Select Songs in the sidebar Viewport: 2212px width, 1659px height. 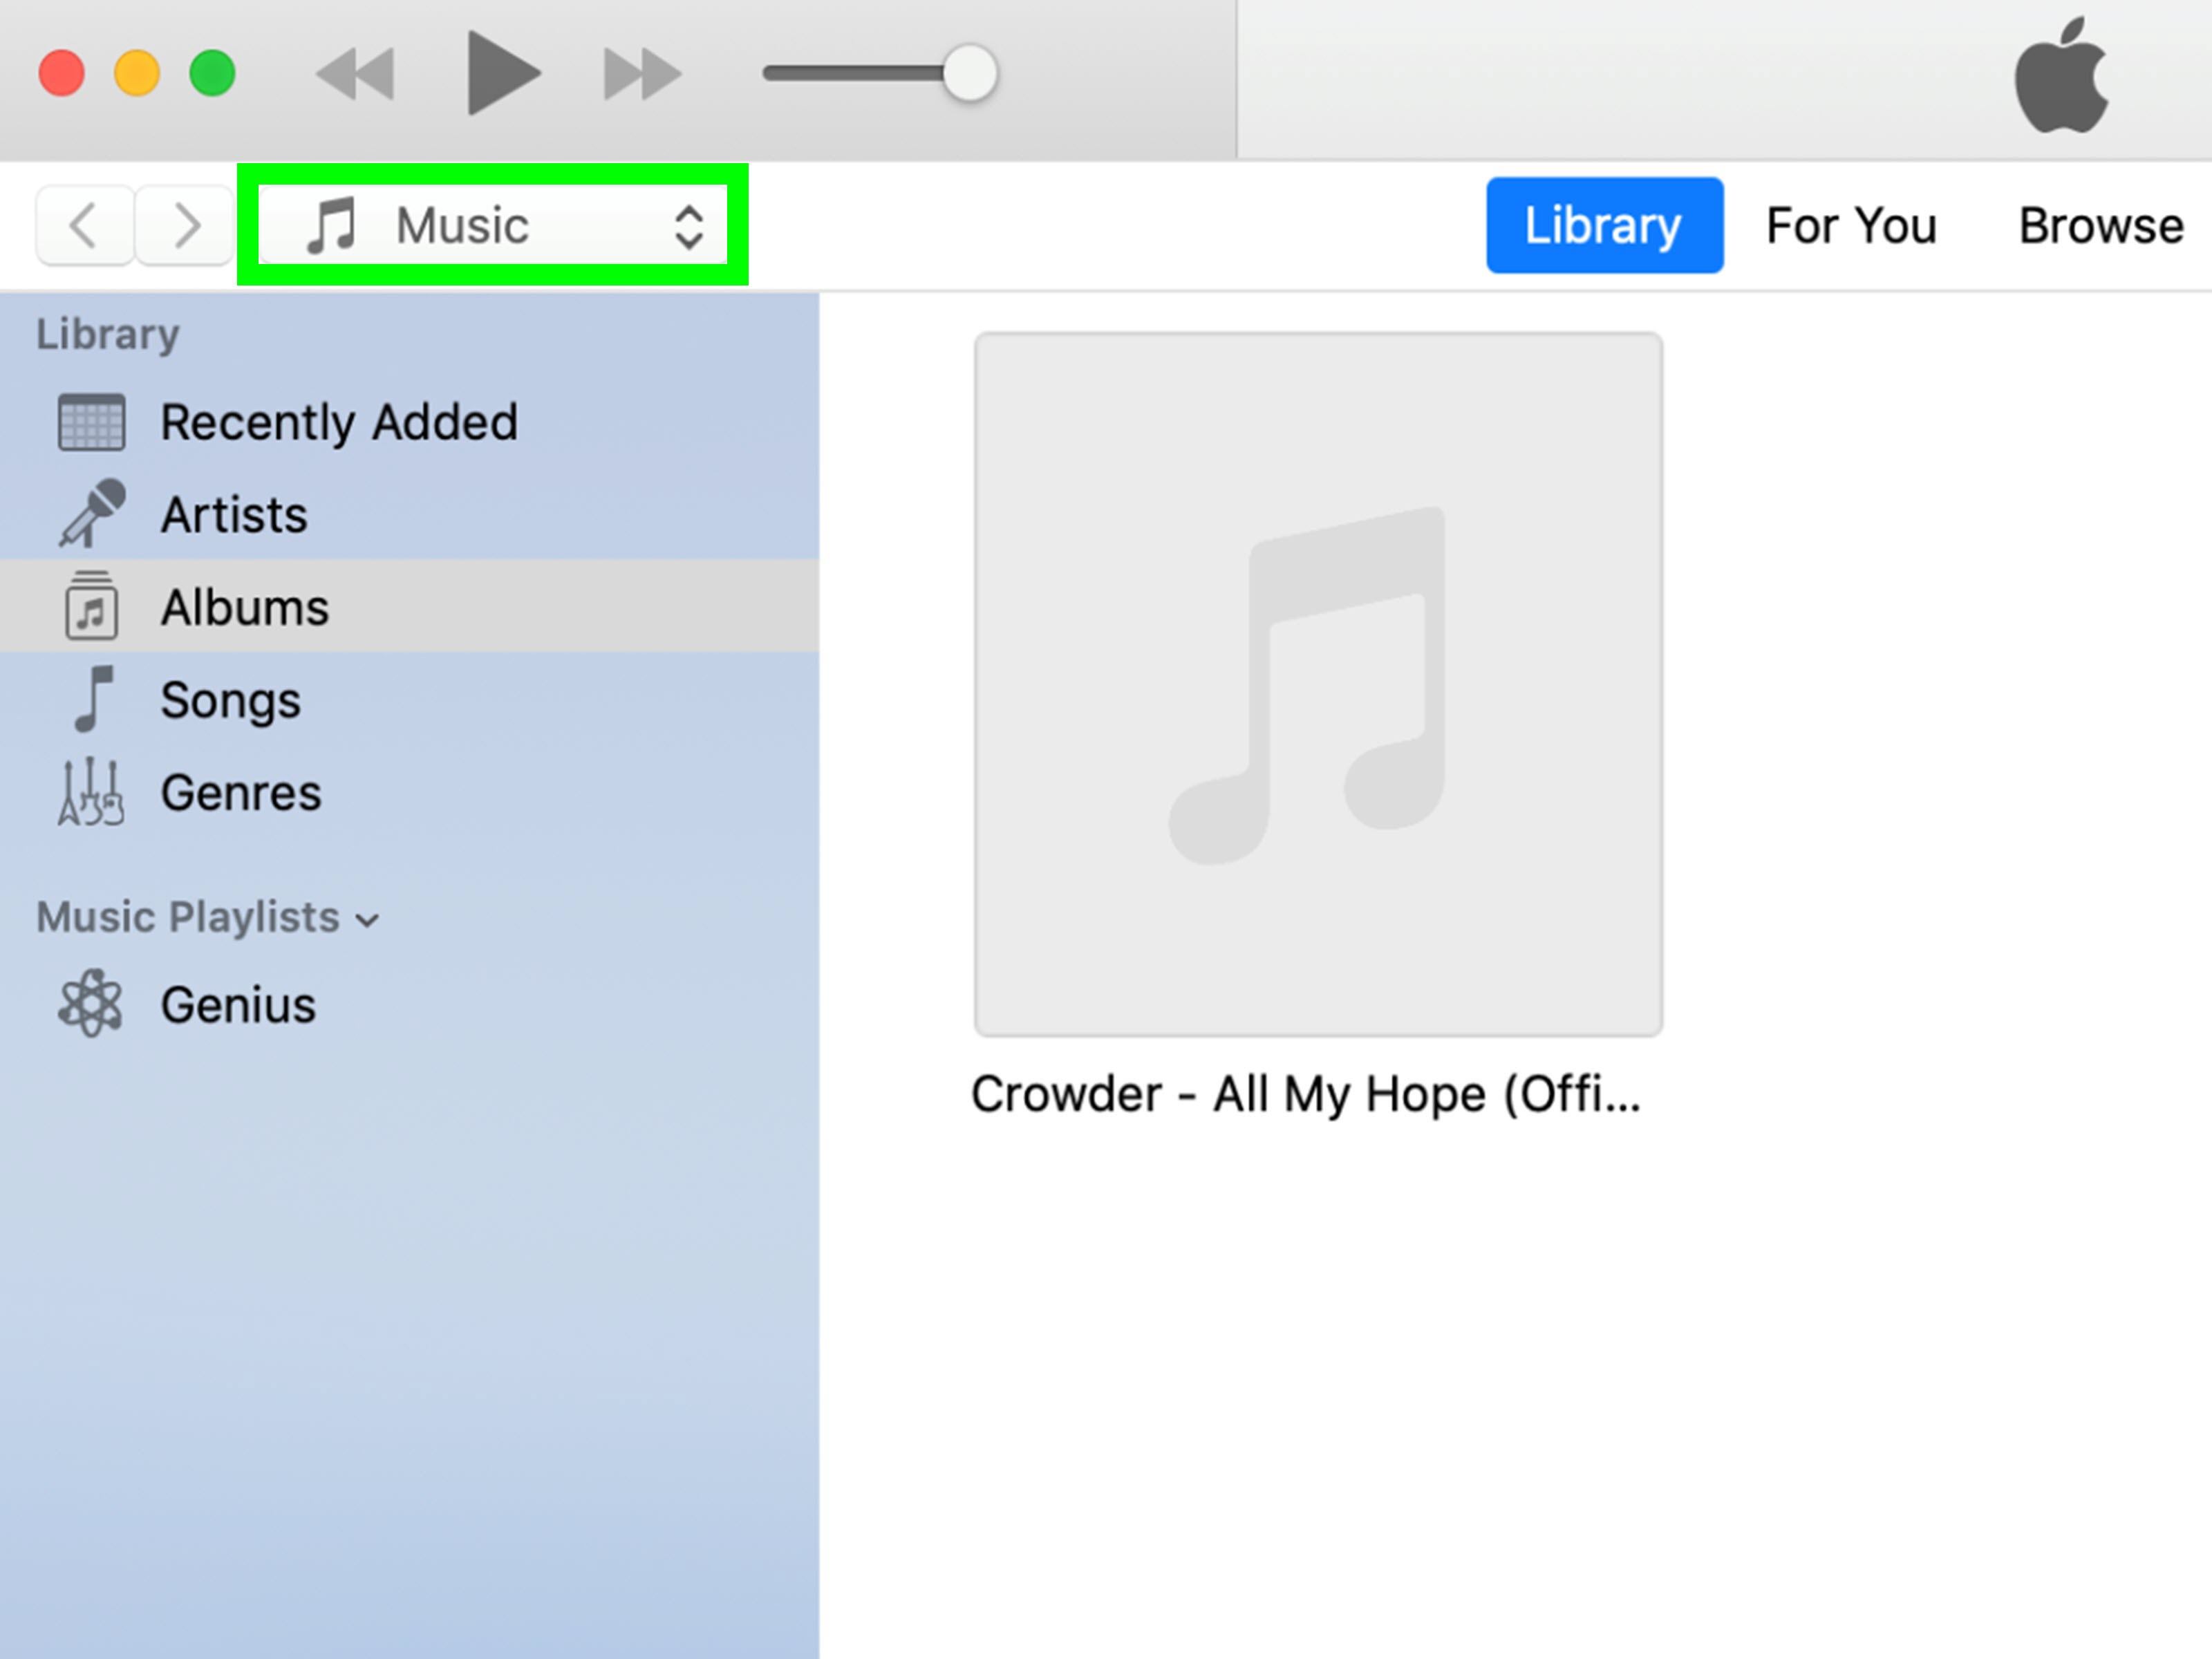(x=410, y=699)
